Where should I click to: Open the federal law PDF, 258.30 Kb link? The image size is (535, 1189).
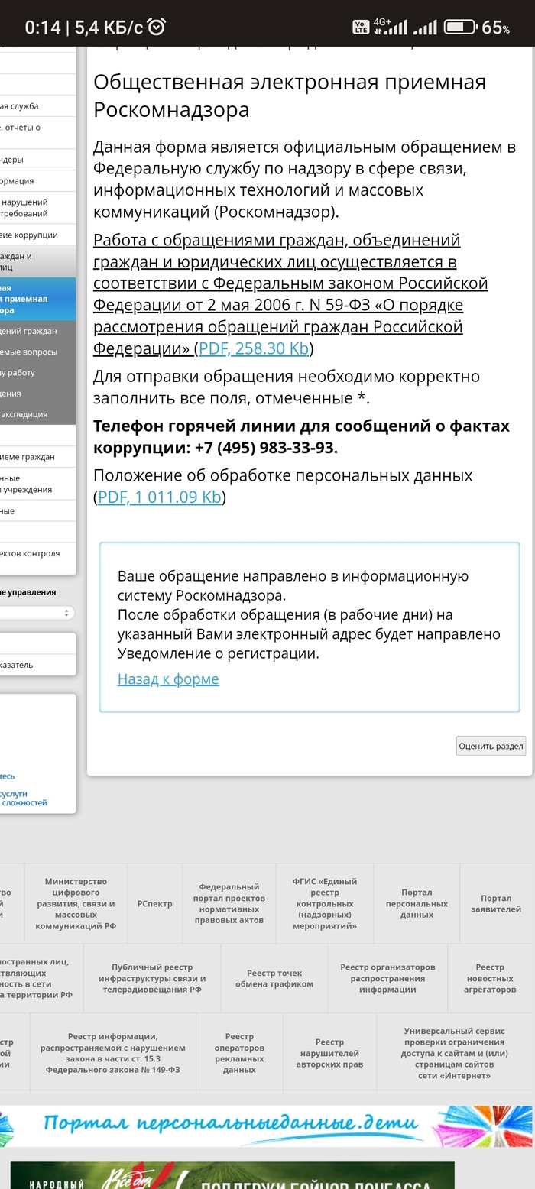coord(254,348)
